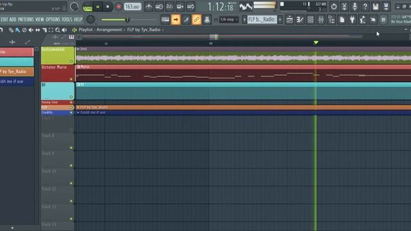Click the render/export icon beside save
The width and height of the screenshot is (411, 231).
tap(386, 6)
